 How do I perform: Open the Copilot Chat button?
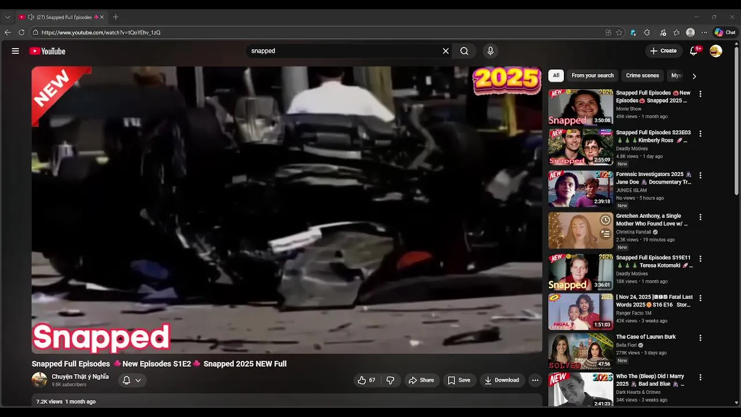tap(725, 32)
